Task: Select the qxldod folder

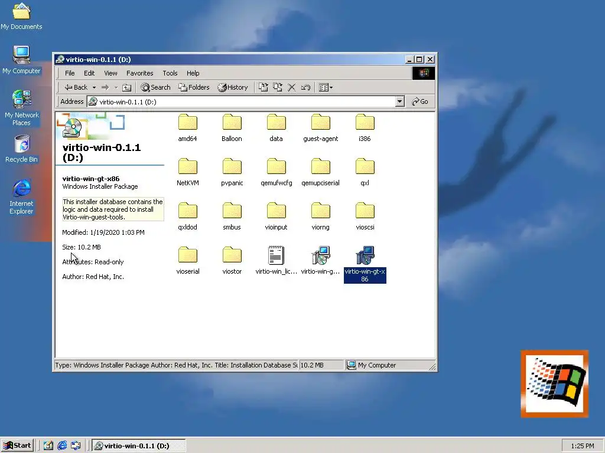Action: (x=187, y=216)
